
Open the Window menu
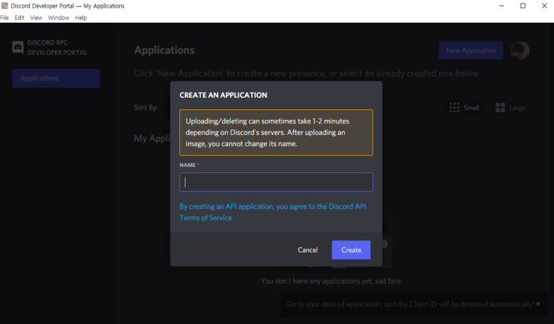tap(59, 18)
